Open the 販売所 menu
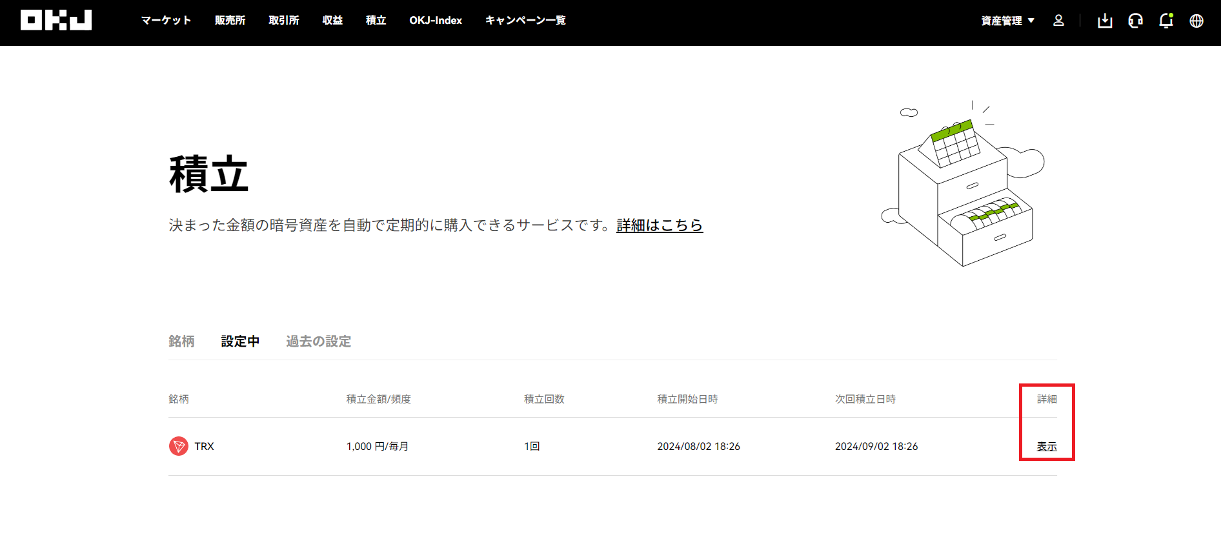 [230, 21]
